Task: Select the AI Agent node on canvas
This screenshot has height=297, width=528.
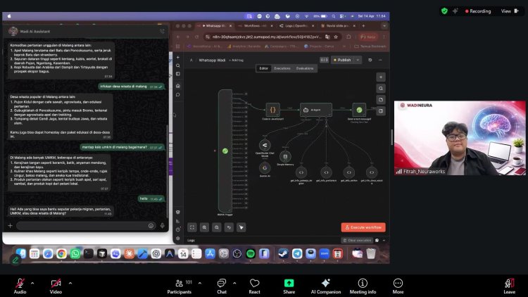Action: [x=315, y=110]
